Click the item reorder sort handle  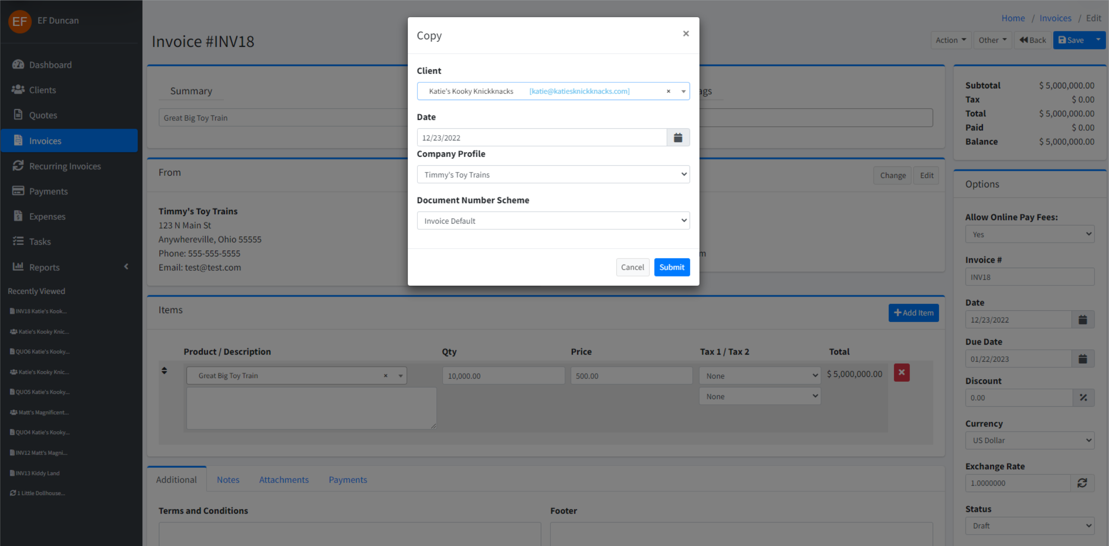point(164,370)
